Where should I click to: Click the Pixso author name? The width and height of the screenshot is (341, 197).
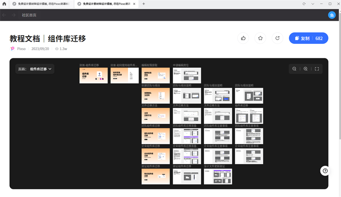point(21,49)
